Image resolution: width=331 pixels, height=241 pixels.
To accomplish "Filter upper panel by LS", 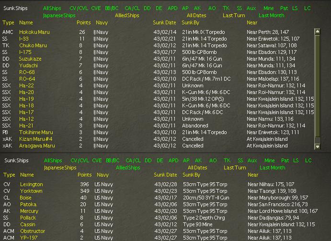I will click(295, 8).
